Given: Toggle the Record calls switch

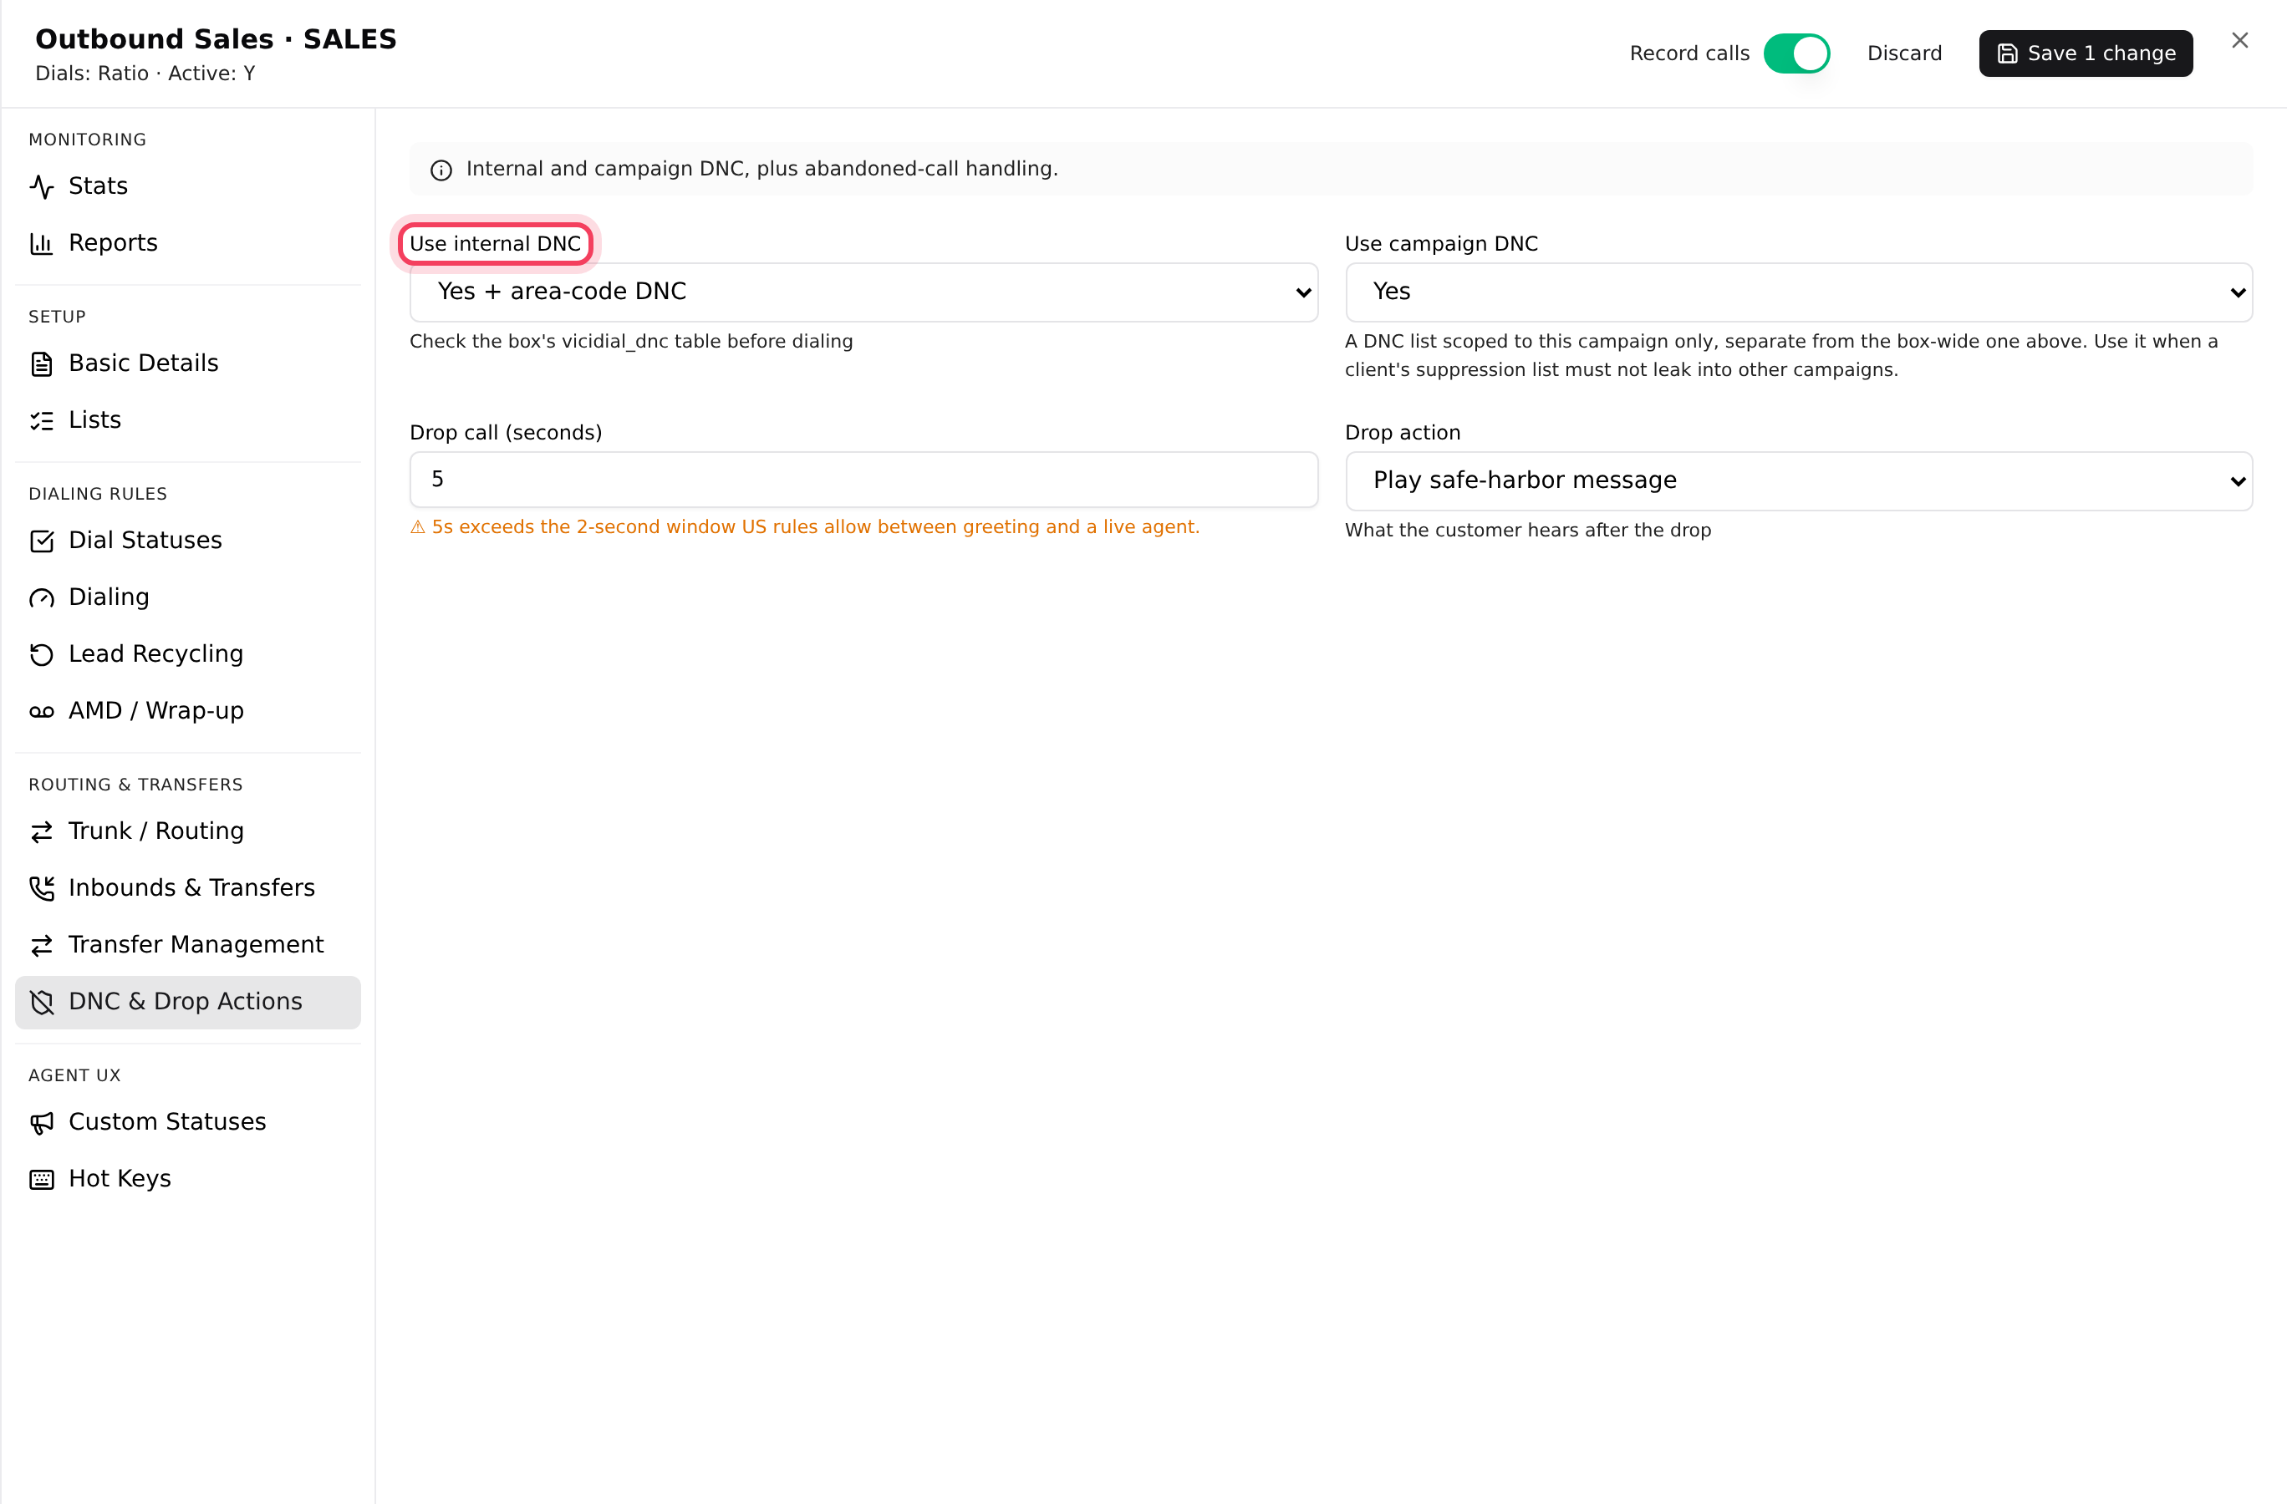Looking at the screenshot, I should (x=1796, y=53).
